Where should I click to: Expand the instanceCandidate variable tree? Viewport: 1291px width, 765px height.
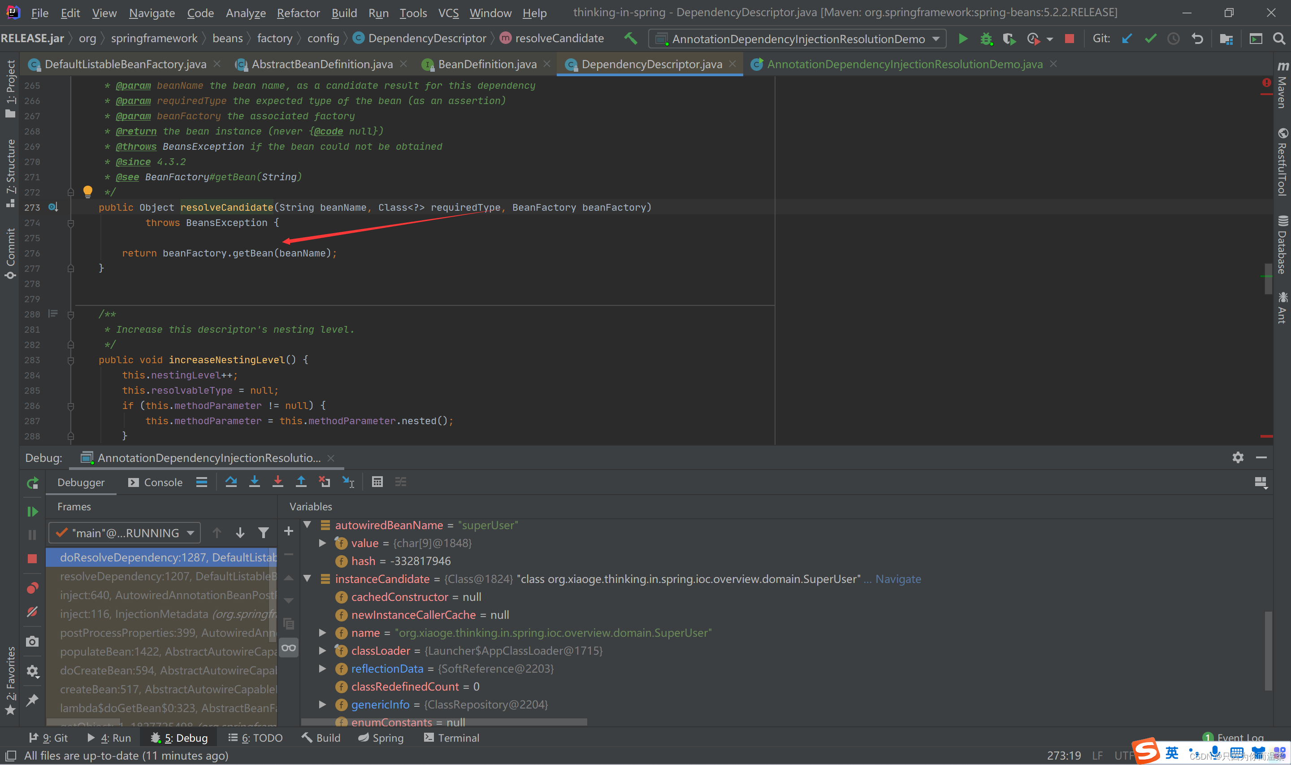click(x=308, y=578)
